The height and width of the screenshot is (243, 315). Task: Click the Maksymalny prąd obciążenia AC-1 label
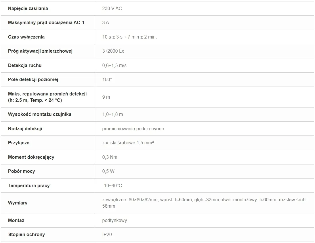[x=46, y=22]
